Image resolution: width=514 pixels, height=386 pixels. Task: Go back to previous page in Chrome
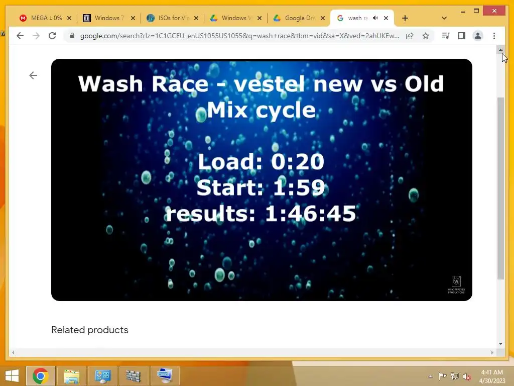pos(20,36)
